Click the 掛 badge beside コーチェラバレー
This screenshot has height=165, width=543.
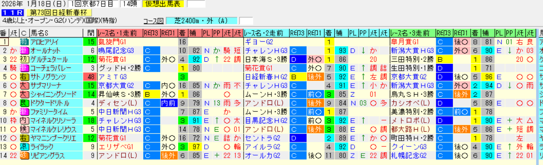point(24,68)
